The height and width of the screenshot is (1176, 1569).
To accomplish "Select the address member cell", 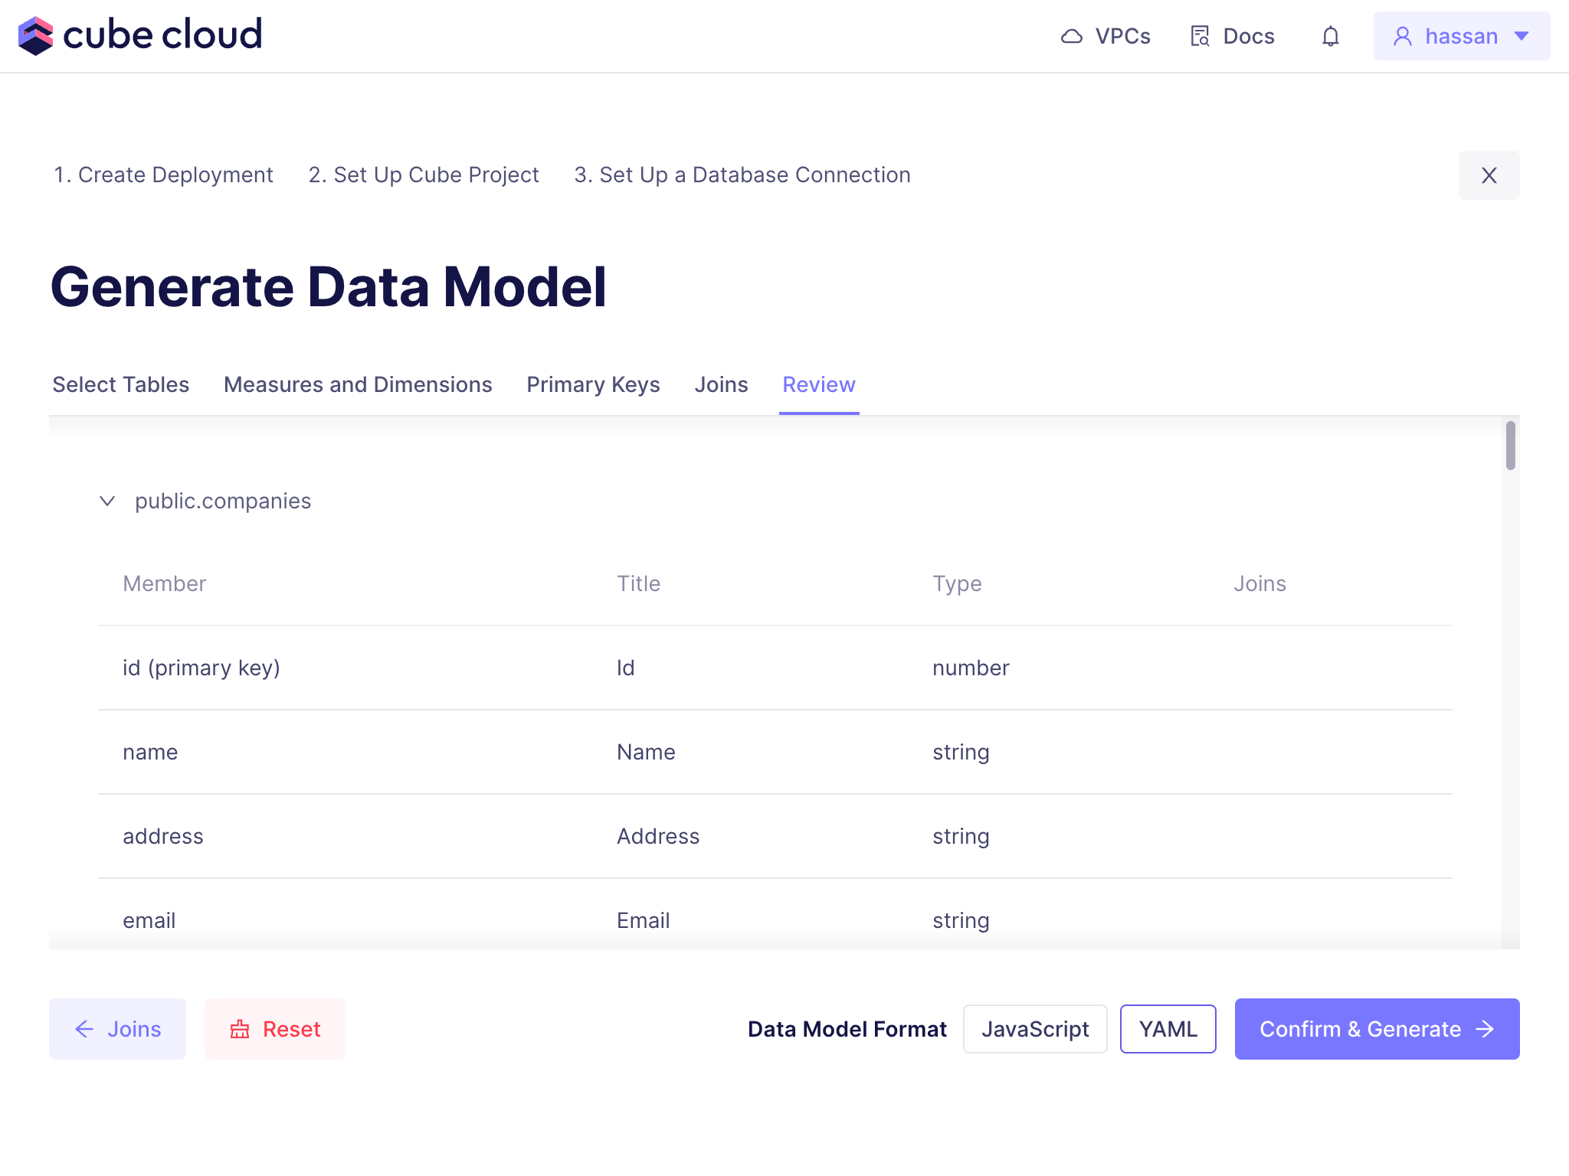I will (x=163, y=836).
